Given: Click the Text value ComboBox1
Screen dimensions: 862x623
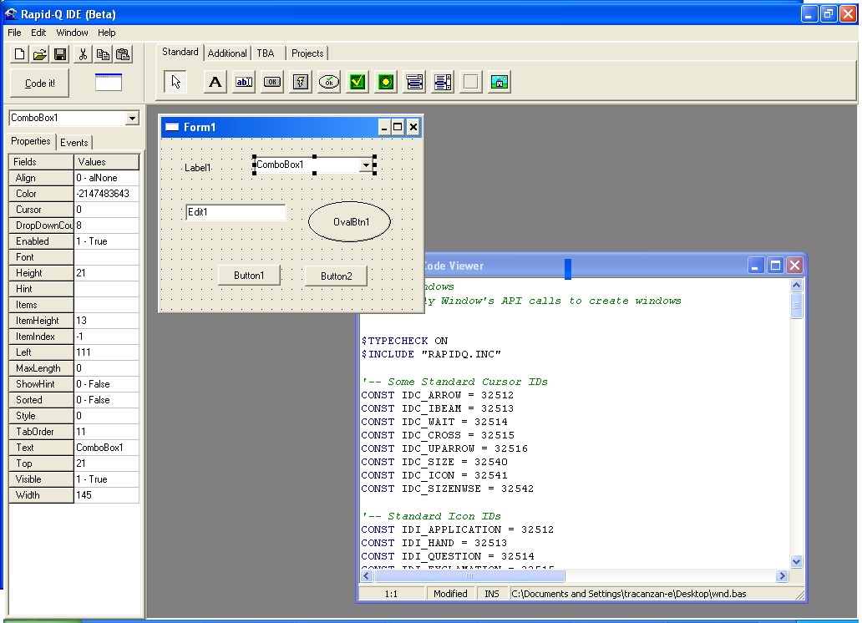Looking at the screenshot, I should [x=107, y=448].
